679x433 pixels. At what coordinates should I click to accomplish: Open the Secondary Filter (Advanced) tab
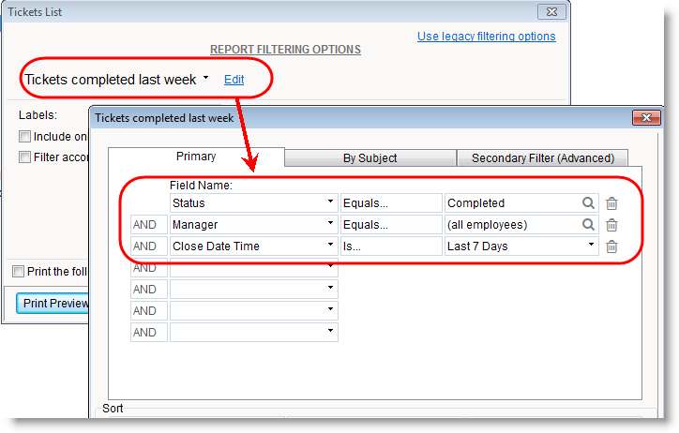542,158
